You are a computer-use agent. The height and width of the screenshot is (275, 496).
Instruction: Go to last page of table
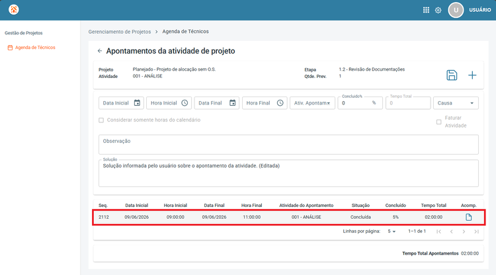click(x=476, y=231)
